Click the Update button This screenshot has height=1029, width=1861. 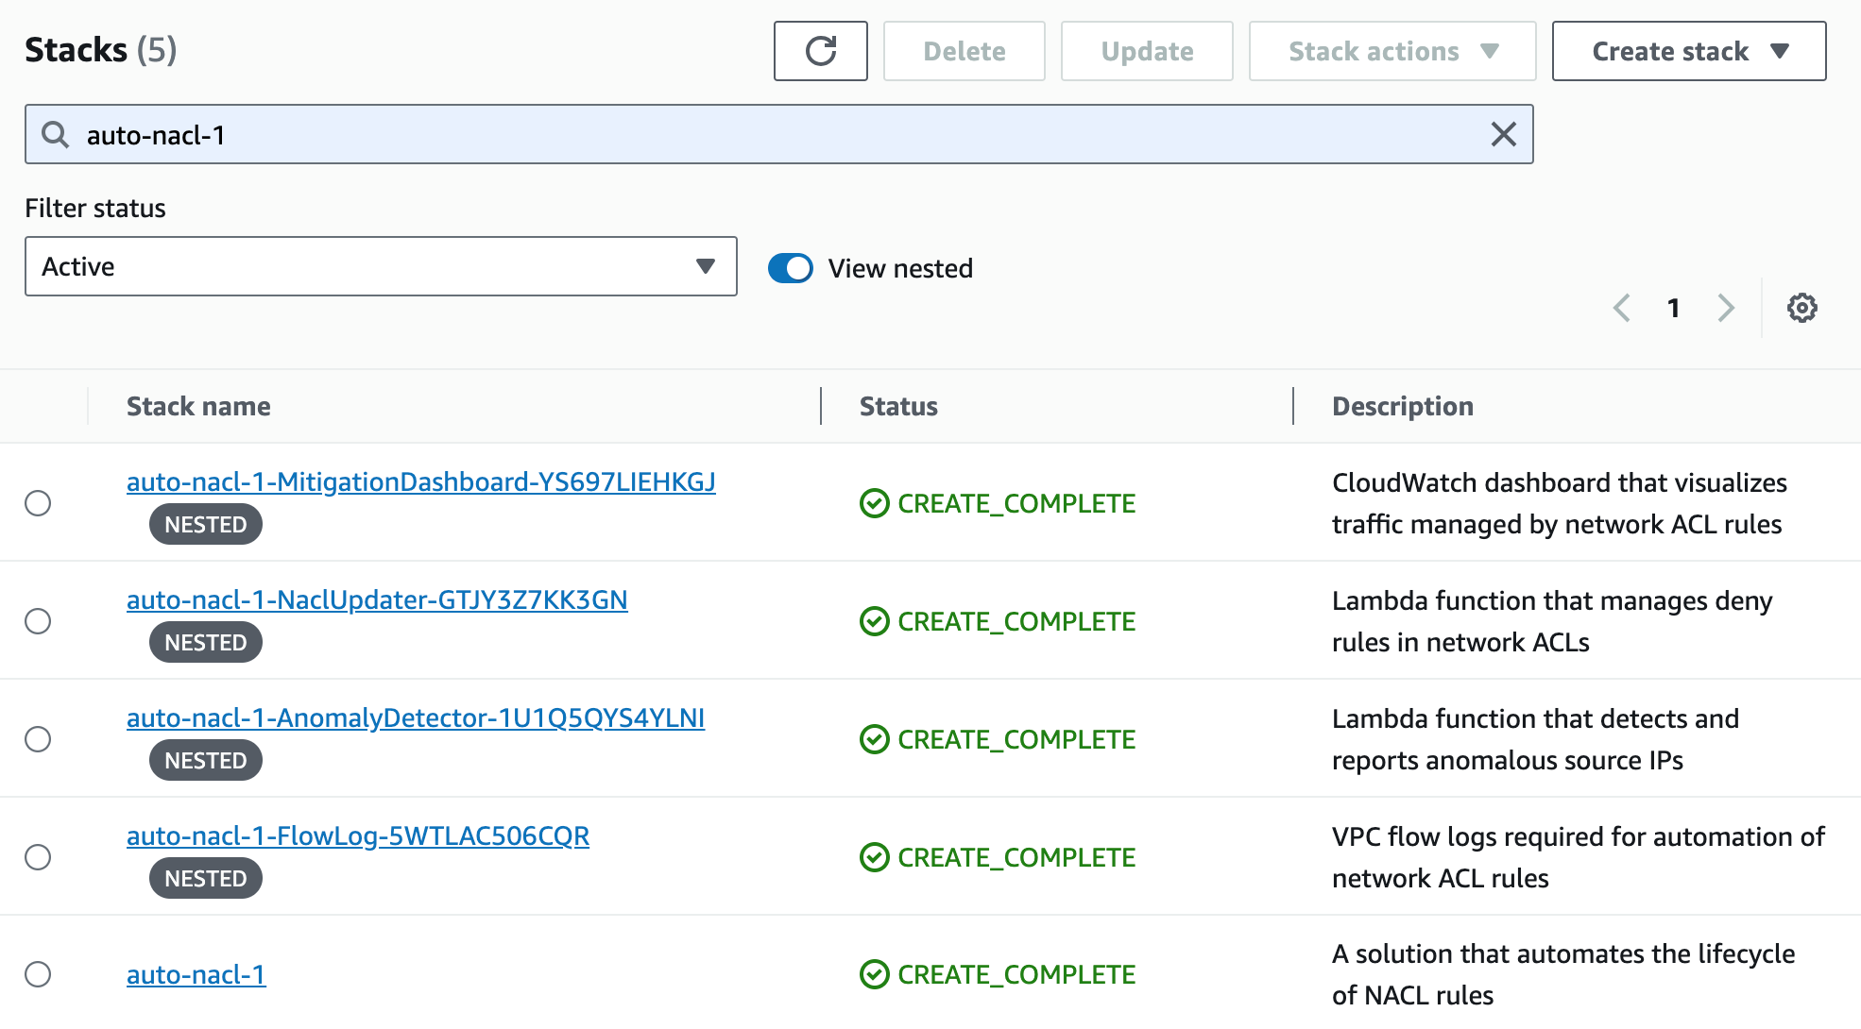click(1146, 51)
